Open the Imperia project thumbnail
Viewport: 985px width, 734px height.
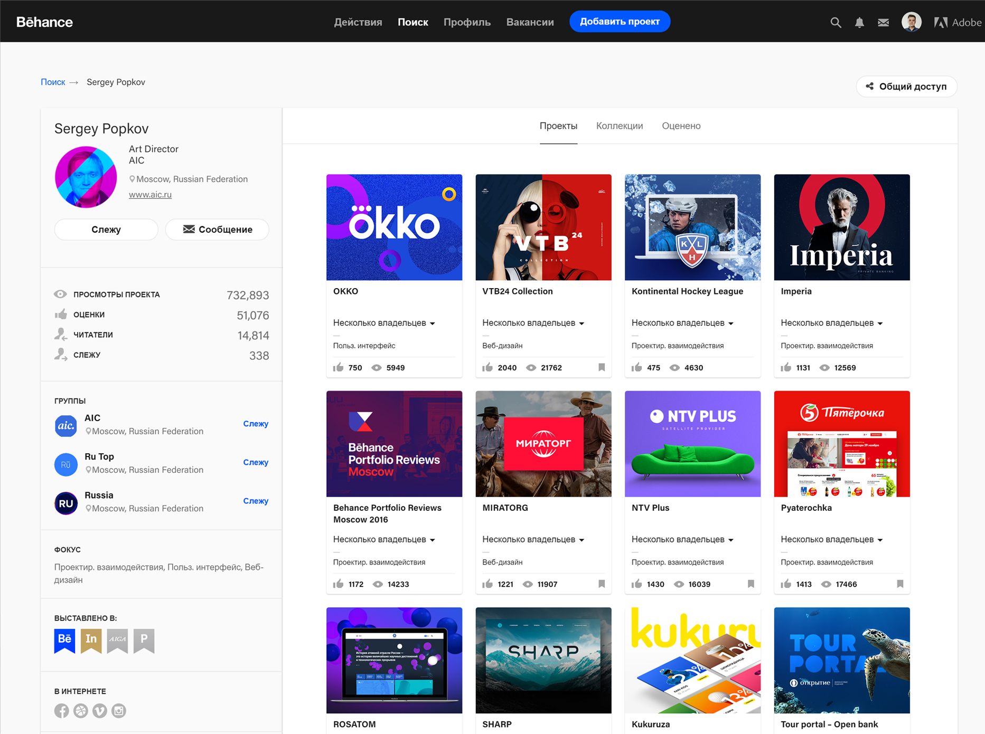point(842,227)
